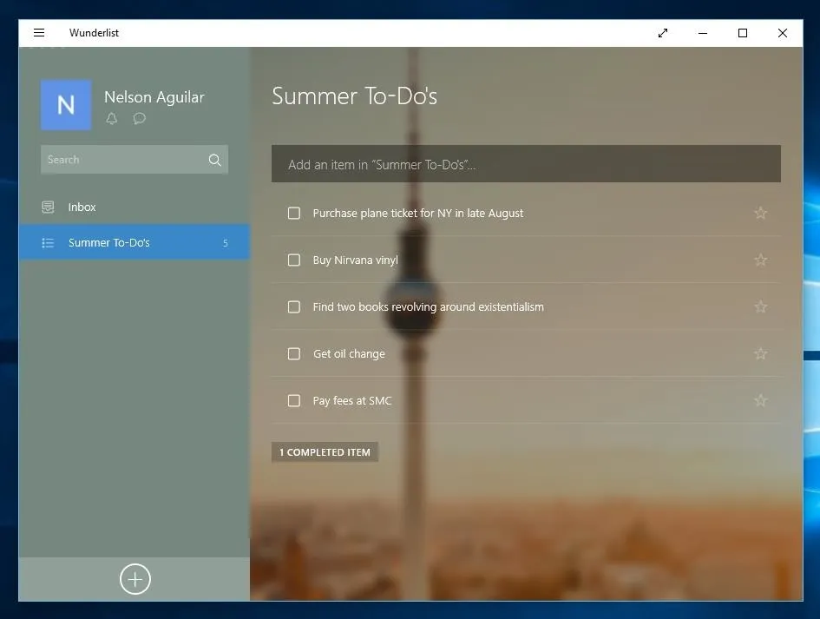Star the Purchase plane ticket task
This screenshot has height=619, width=820.
click(x=760, y=213)
